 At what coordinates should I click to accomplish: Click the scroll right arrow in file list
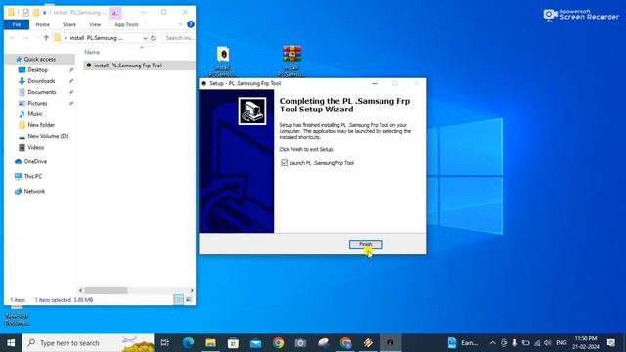192,291
